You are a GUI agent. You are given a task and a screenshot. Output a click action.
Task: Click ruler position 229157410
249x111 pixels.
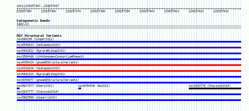coord(172,11)
